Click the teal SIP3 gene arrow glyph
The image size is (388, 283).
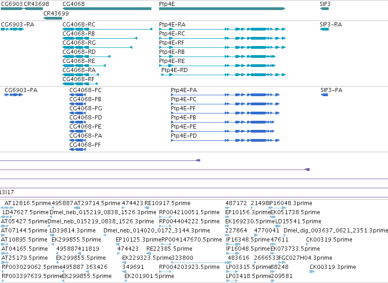coord(325,9)
